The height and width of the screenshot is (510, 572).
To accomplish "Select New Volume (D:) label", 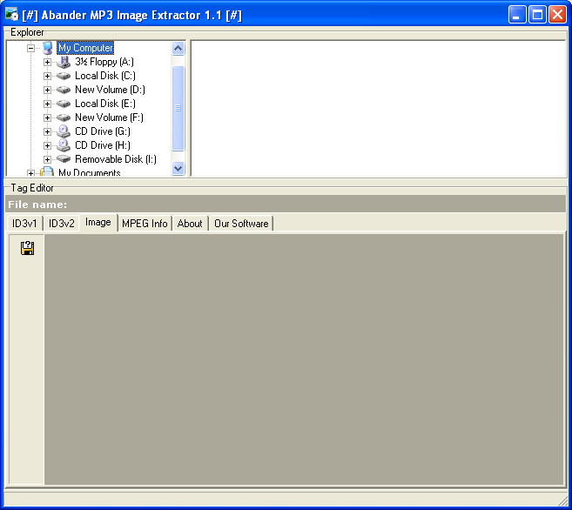I will click(x=110, y=90).
